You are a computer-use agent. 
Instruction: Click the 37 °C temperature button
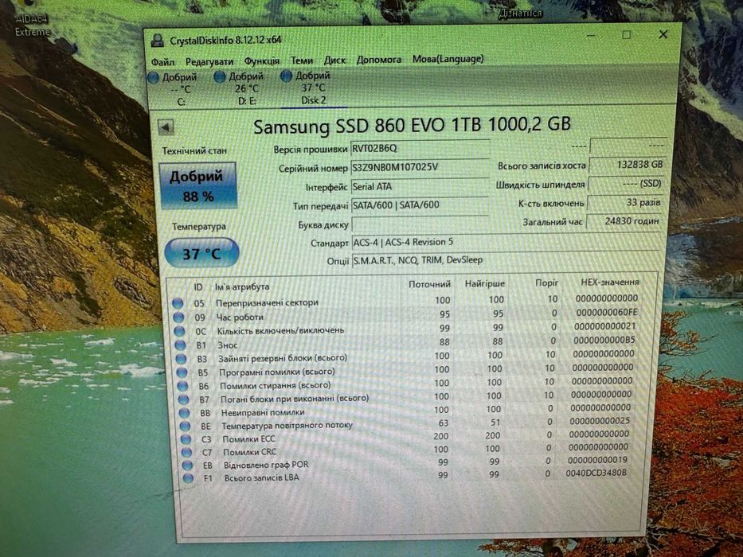(201, 253)
